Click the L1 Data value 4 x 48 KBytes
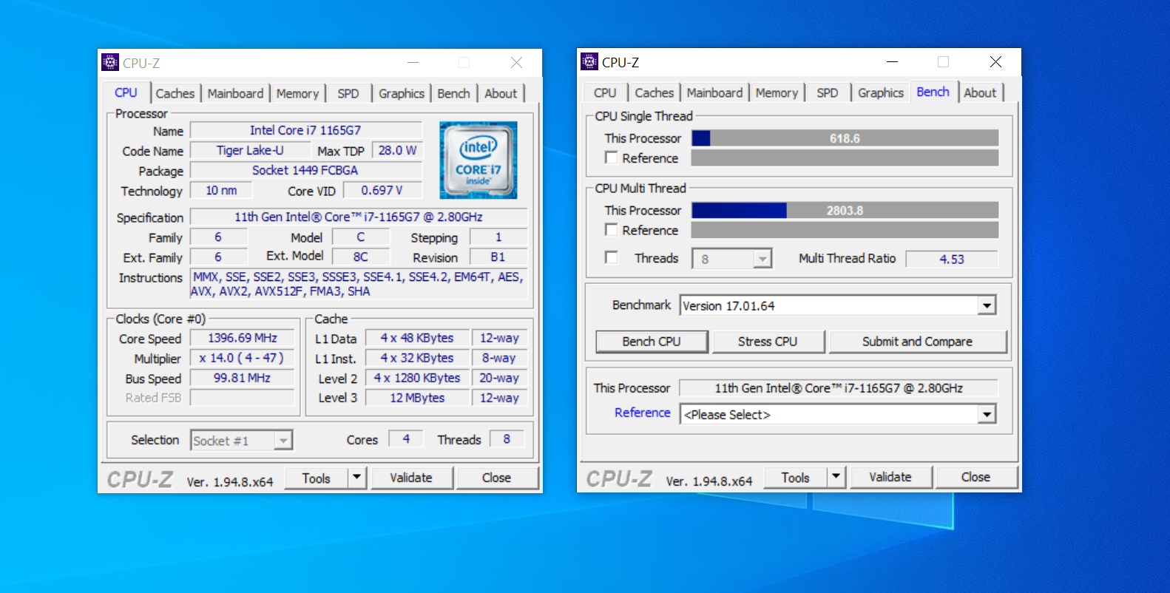Screen dimensions: 1170x593 click(x=417, y=338)
